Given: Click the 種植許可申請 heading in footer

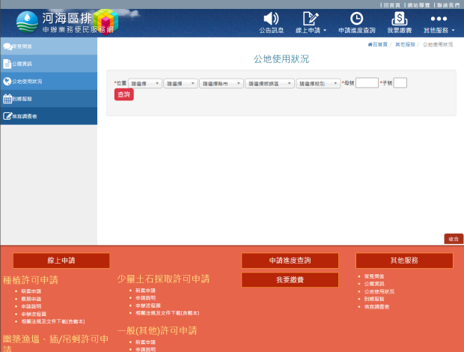Looking at the screenshot, I should point(31,280).
